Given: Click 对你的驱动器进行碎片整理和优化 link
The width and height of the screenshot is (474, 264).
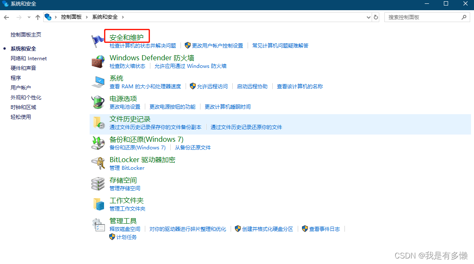Looking at the screenshot, I should pos(188,229).
